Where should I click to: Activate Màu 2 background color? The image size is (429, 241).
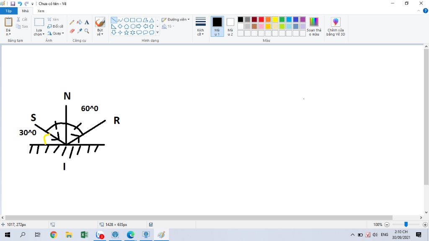[230, 26]
